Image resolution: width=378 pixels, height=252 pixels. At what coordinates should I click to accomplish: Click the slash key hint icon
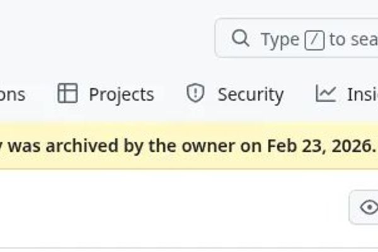(314, 40)
